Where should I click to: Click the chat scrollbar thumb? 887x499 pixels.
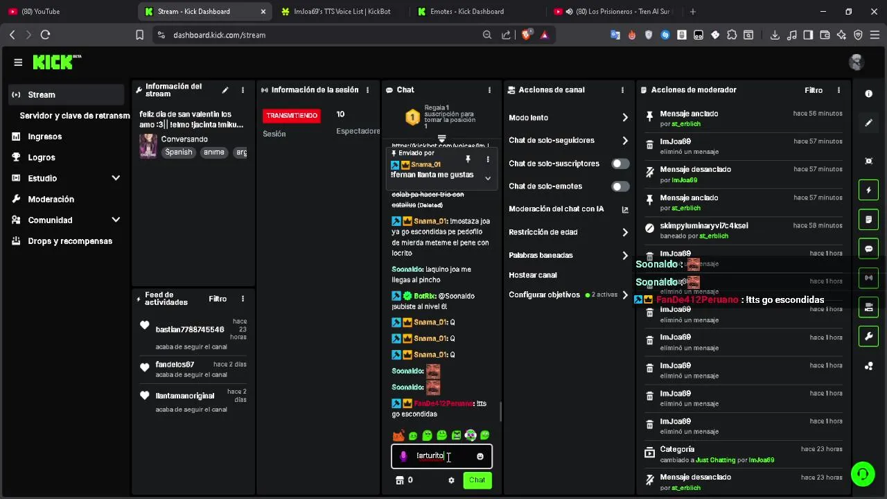click(x=500, y=412)
